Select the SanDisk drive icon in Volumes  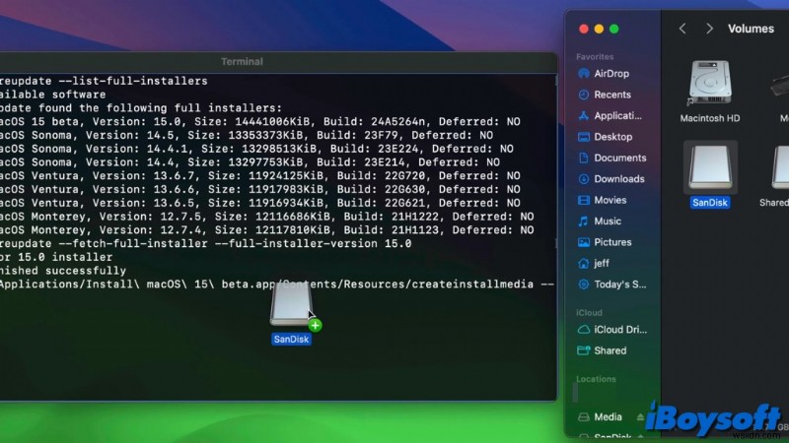(710, 167)
